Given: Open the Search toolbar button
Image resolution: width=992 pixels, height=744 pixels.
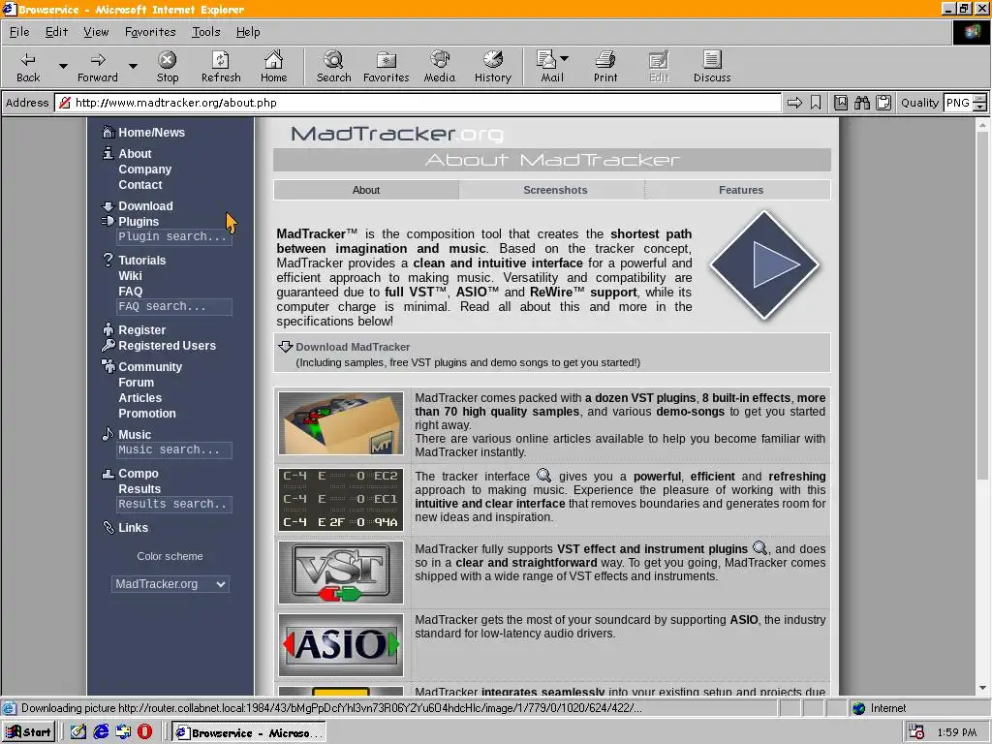Looking at the screenshot, I should click(333, 67).
